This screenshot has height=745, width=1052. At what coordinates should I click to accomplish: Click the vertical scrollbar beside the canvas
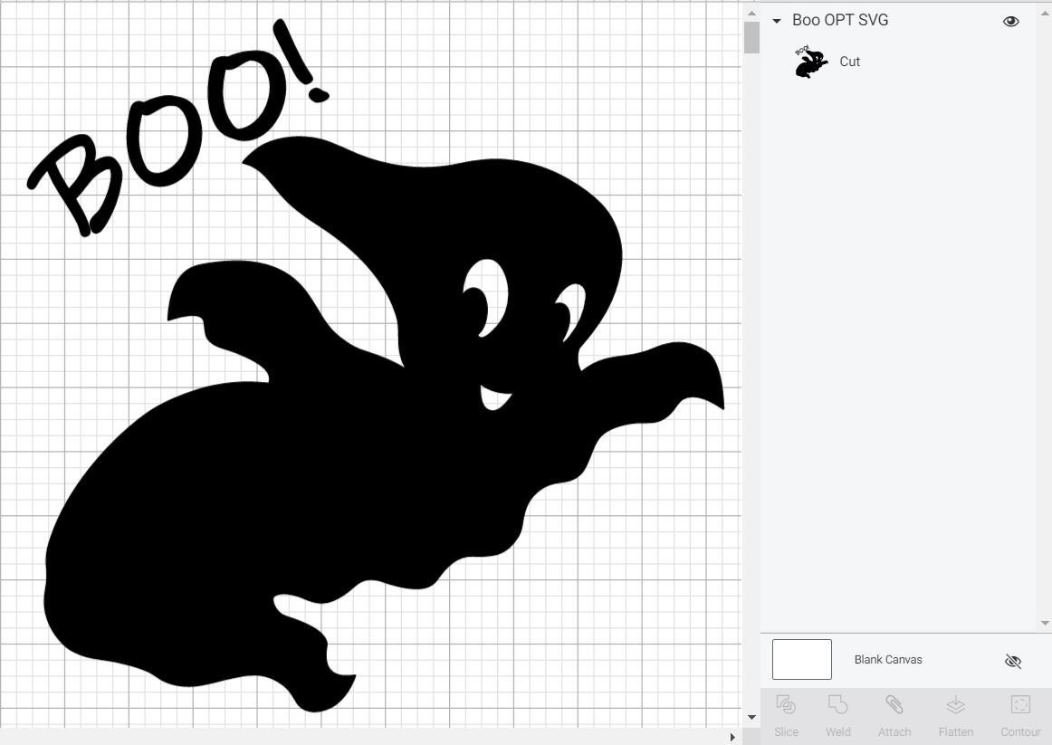pyautogui.click(x=751, y=38)
